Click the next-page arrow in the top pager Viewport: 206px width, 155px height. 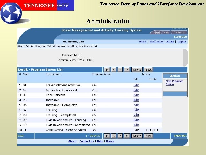point(120,69)
